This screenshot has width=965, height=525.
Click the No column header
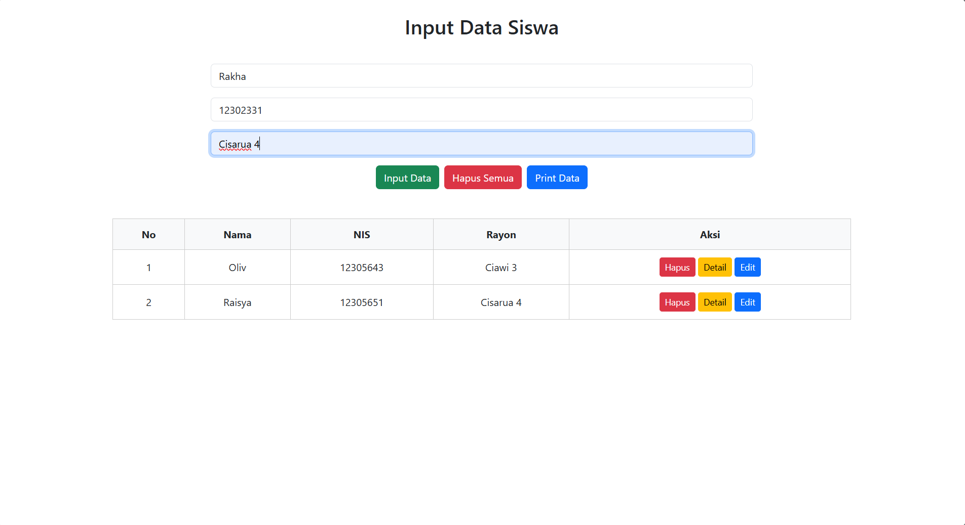(x=148, y=235)
